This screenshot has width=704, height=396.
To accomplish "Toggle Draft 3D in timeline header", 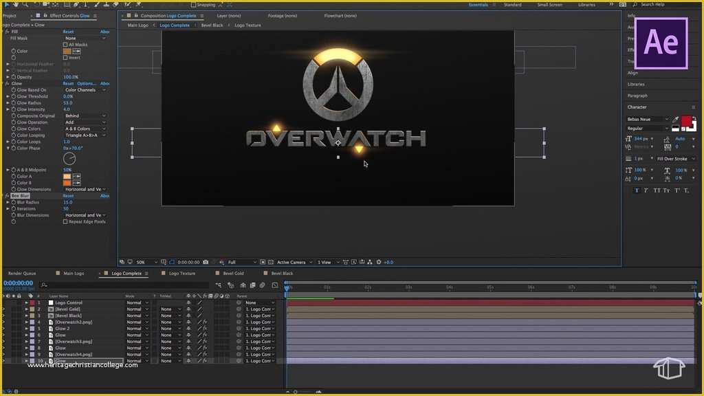I will (231, 285).
